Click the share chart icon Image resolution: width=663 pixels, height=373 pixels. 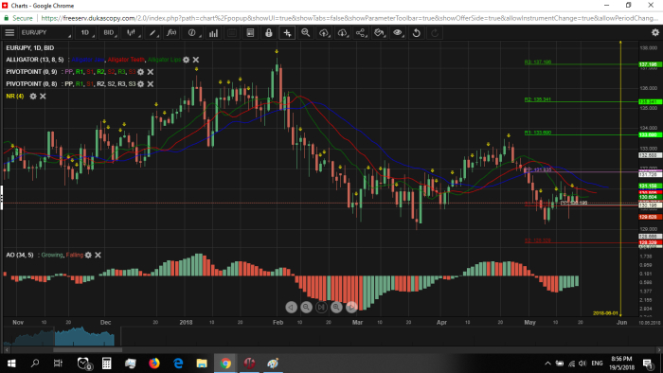(361, 32)
